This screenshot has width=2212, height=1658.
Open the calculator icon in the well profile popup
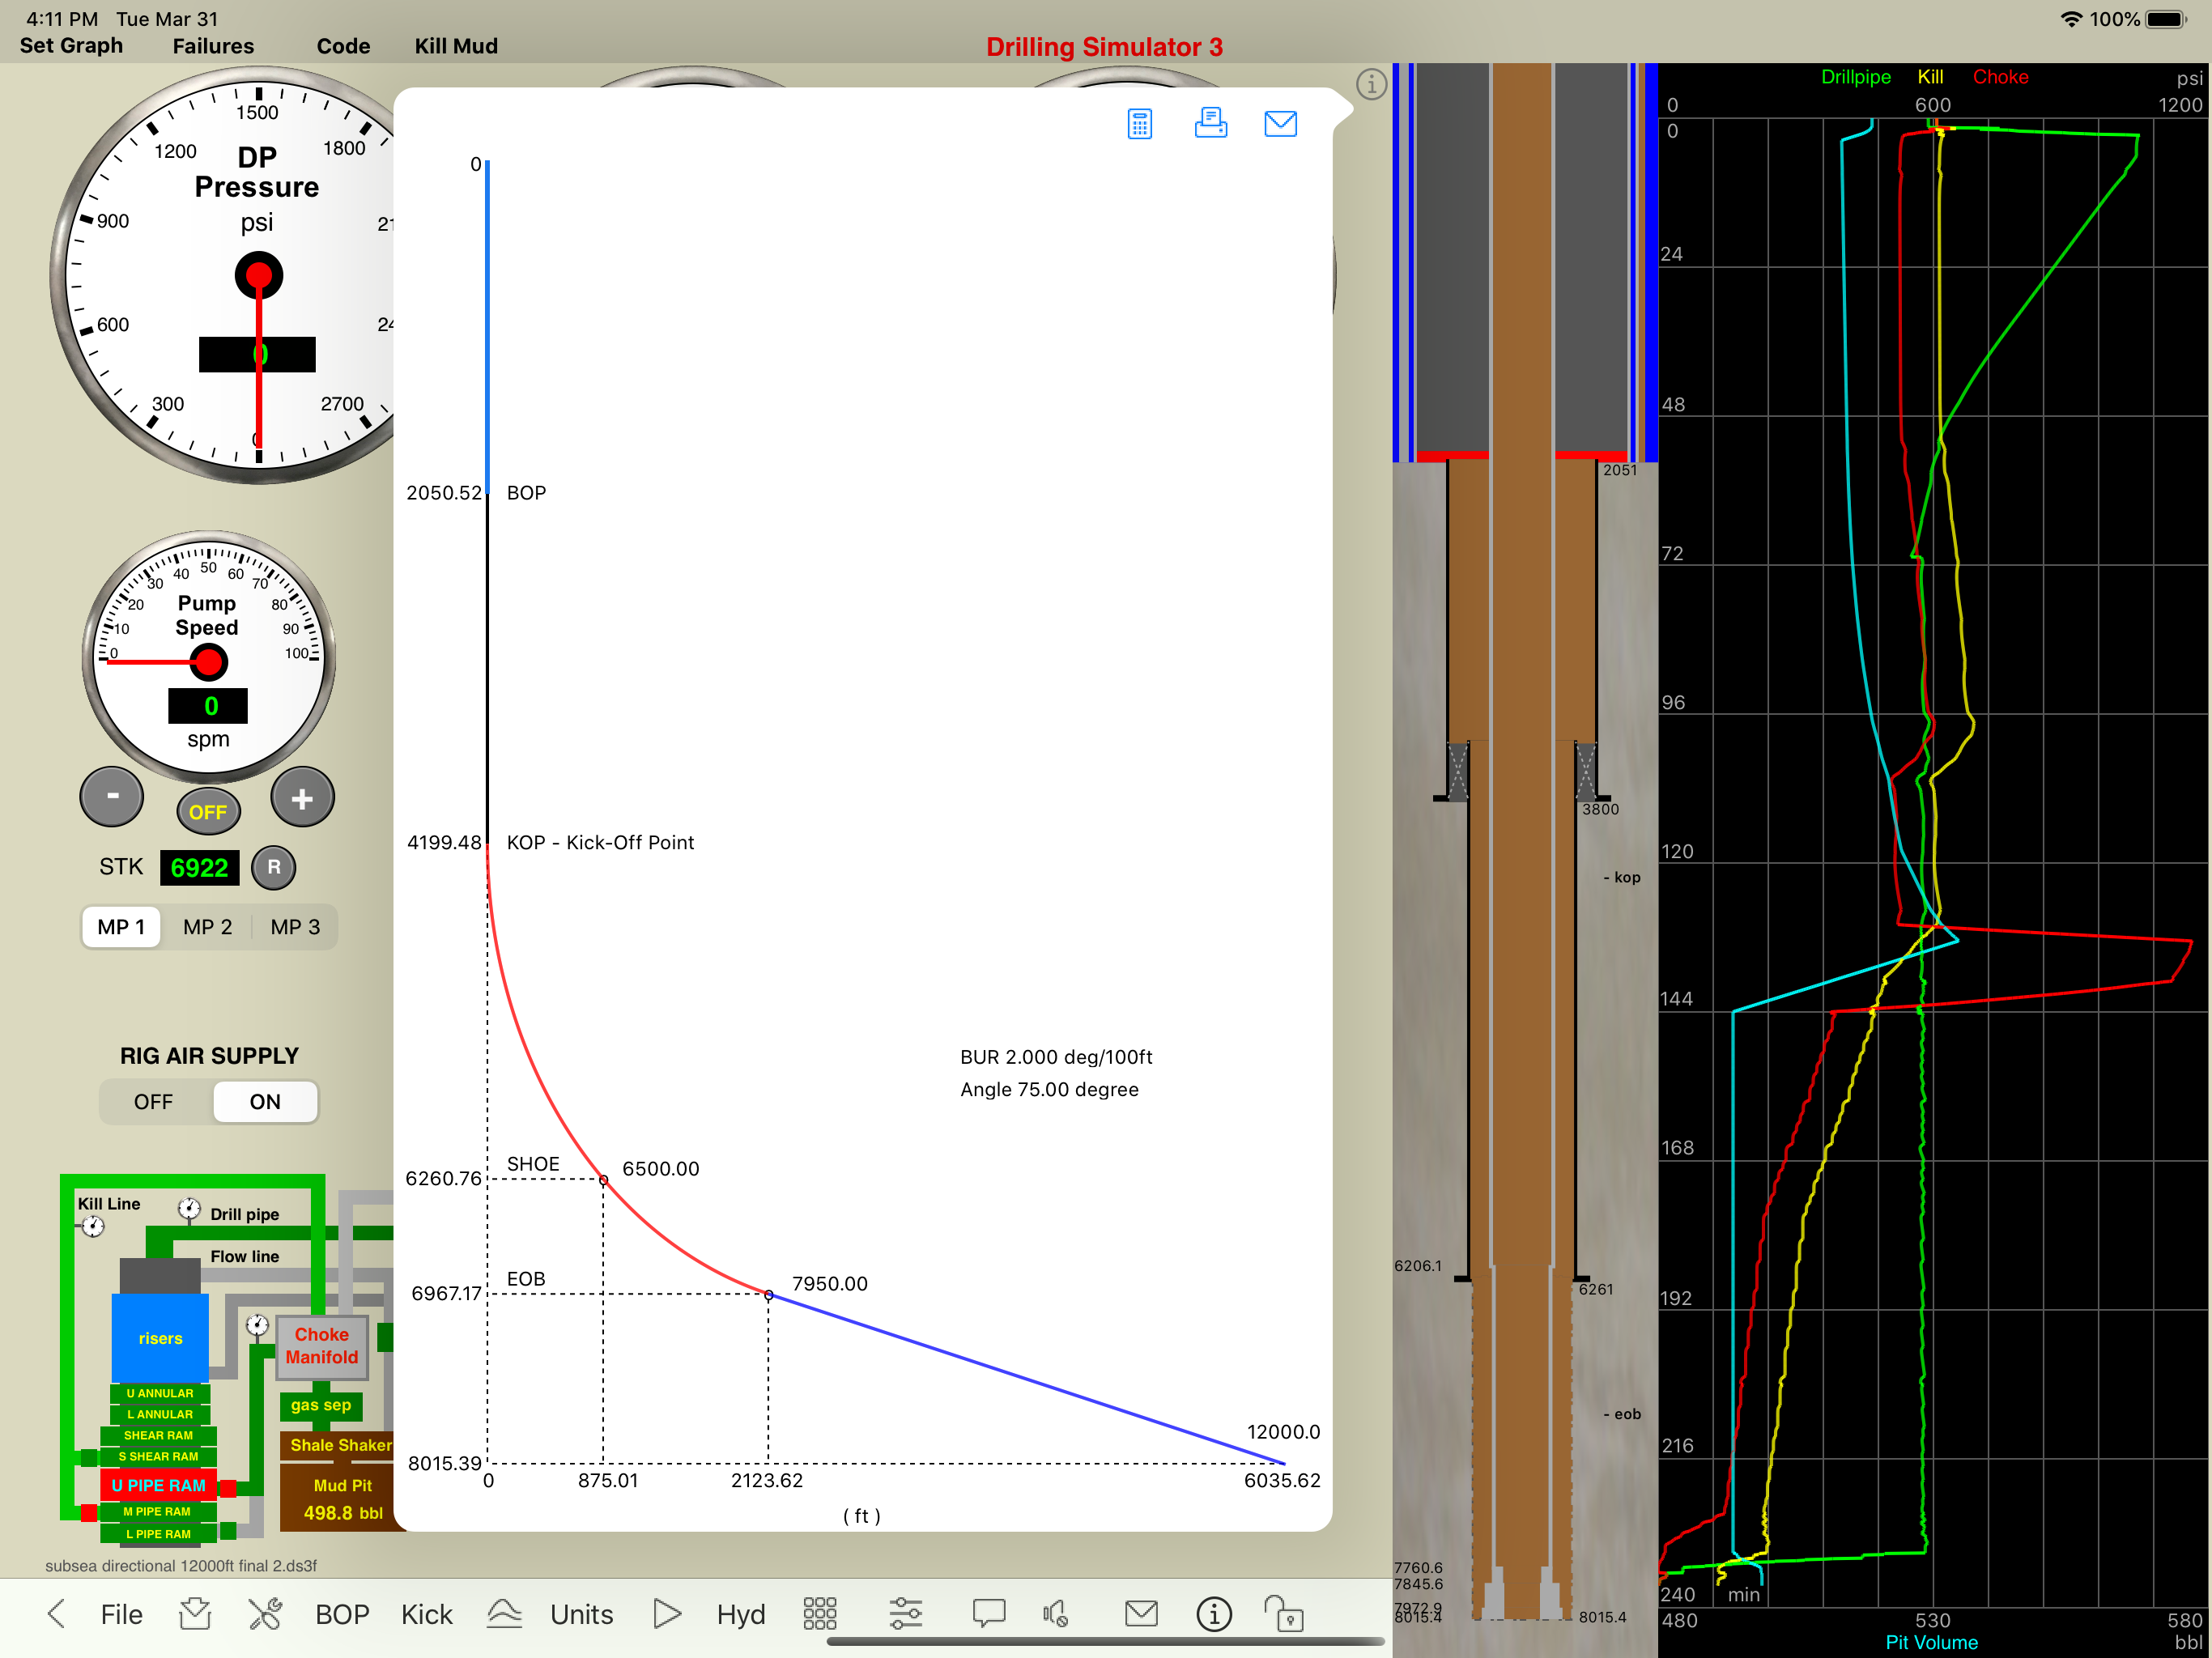(x=1139, y=124)
